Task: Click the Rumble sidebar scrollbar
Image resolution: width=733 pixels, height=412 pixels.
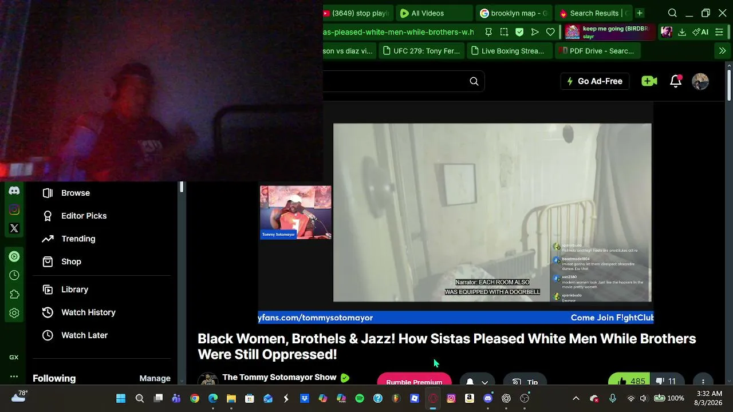Action: [182, 188]
